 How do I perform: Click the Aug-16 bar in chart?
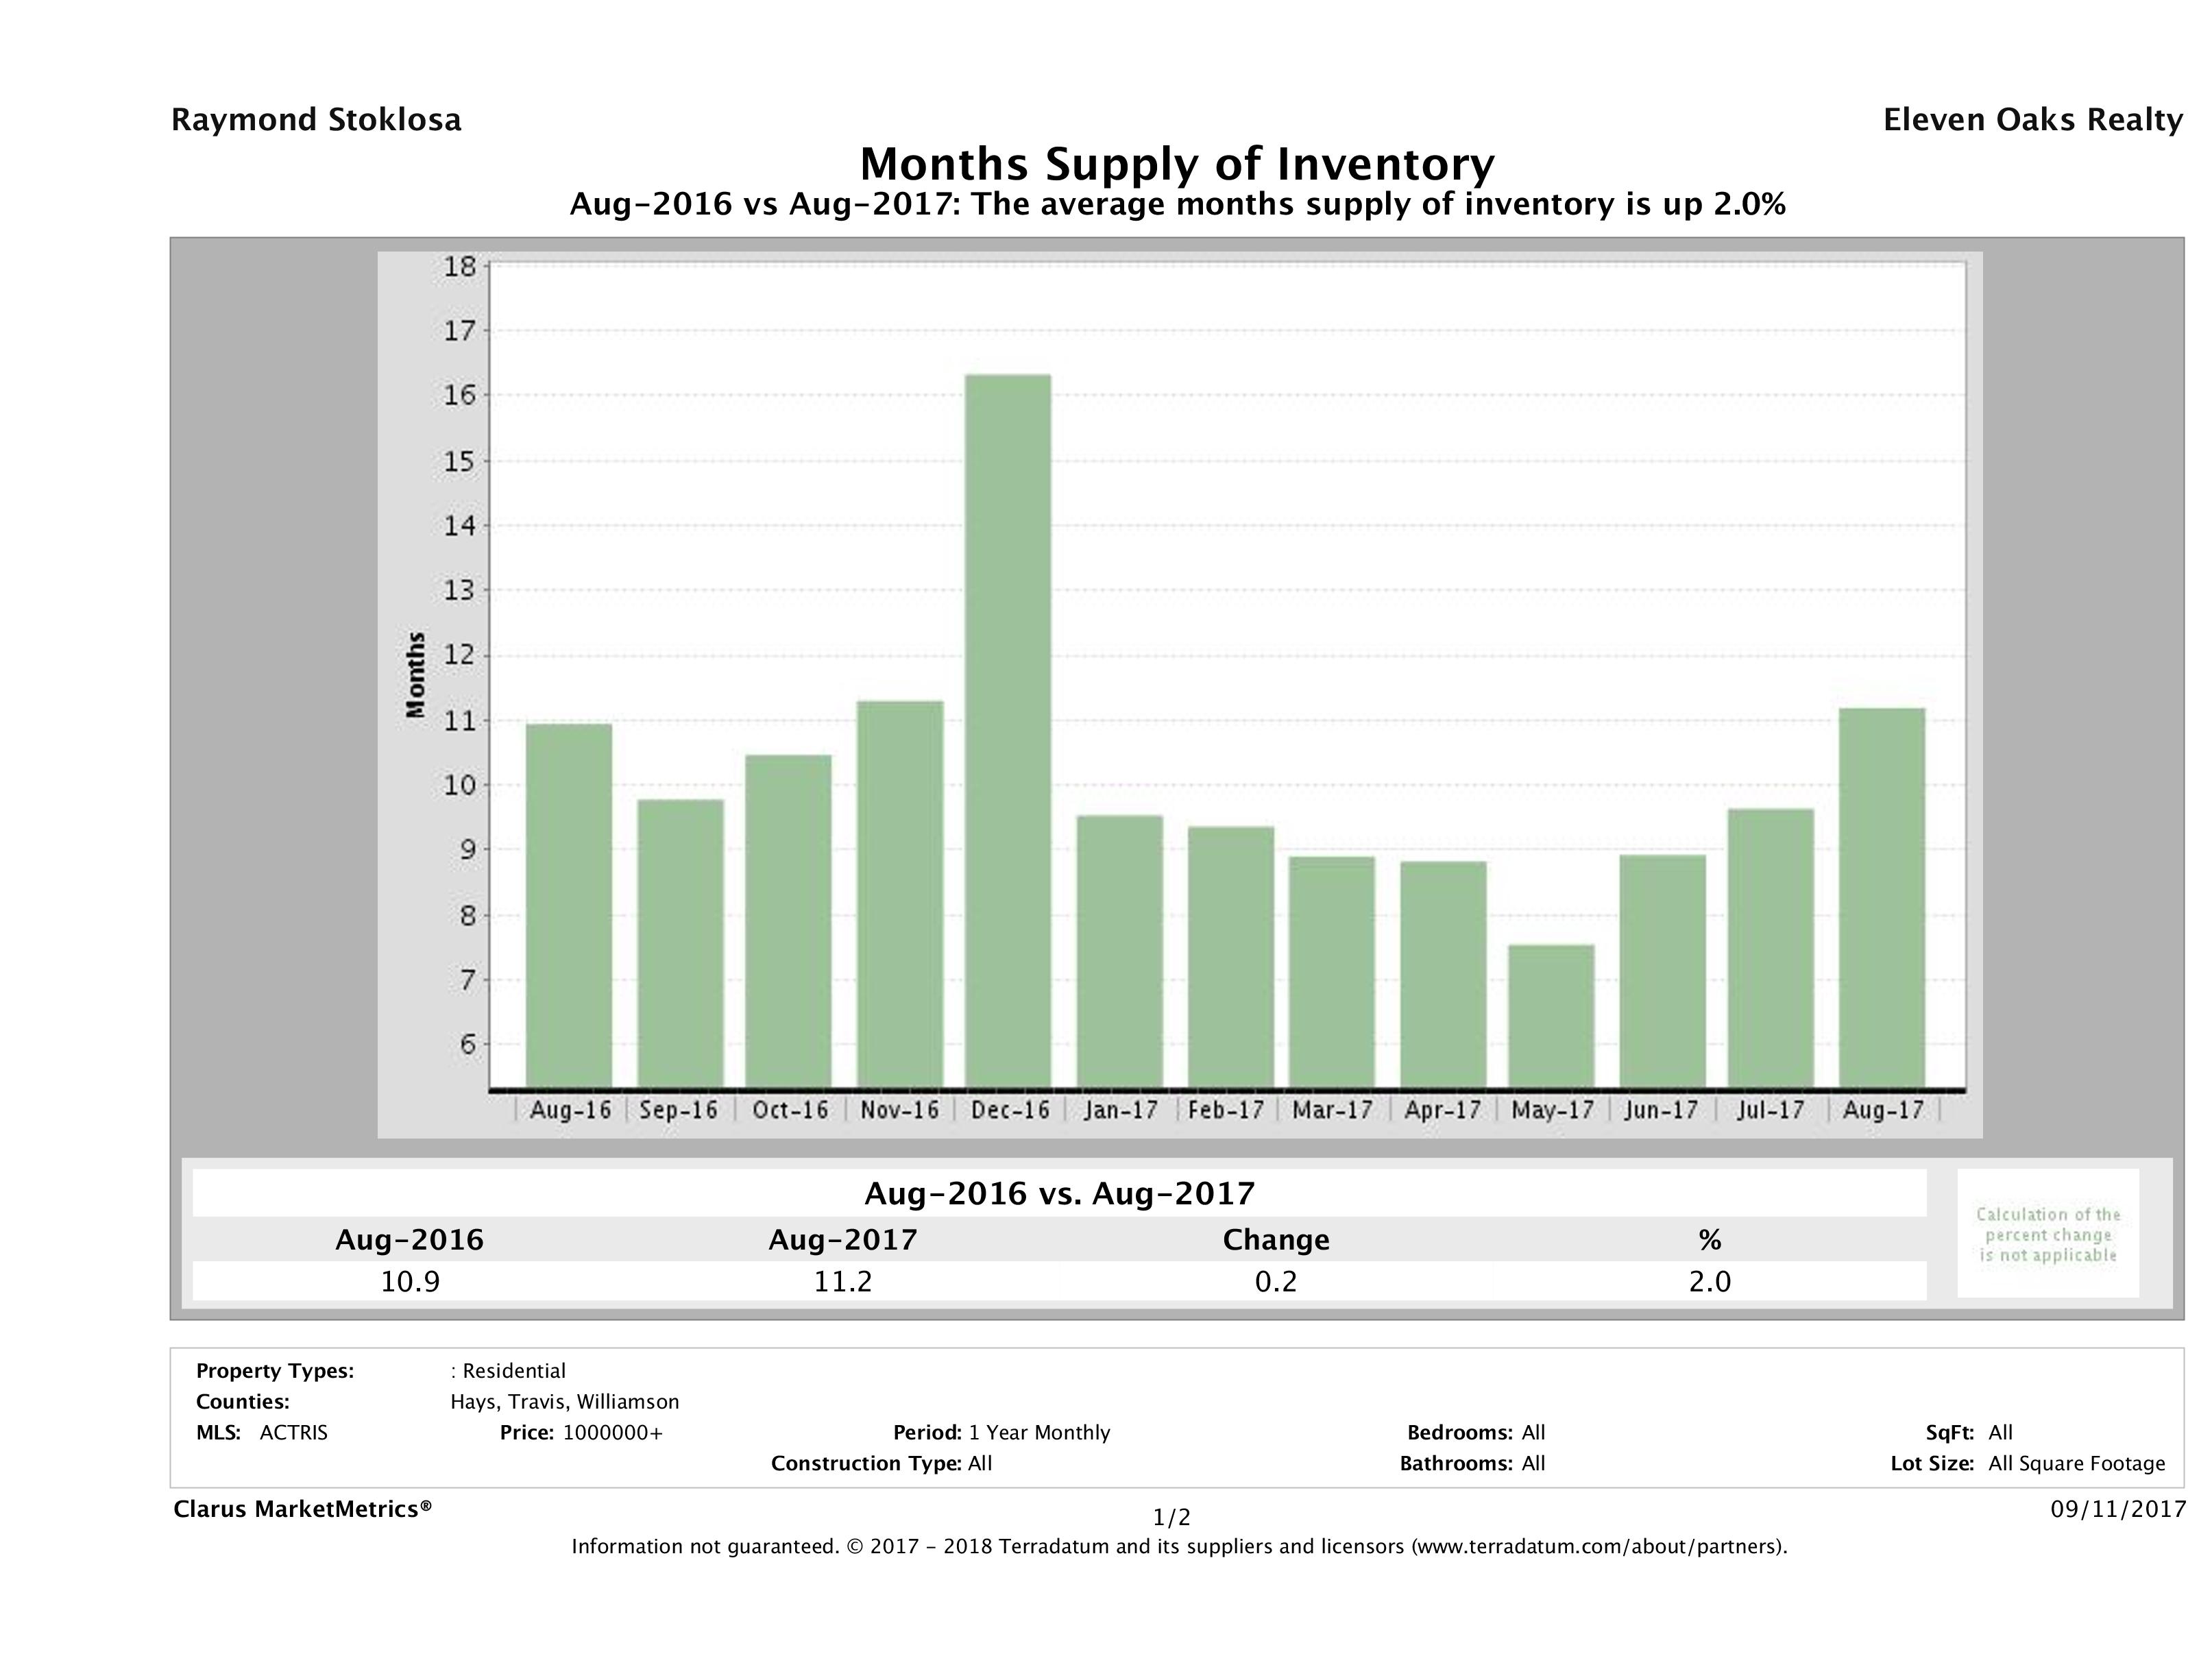point(568,905)
